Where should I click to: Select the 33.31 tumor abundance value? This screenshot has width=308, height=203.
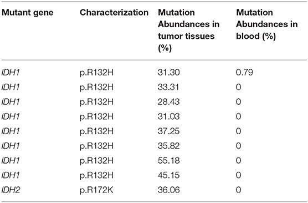coord(168,87)
